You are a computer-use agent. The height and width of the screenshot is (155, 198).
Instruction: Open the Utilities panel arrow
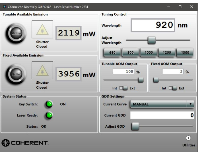pyautogui.click(x=188, y=138)
